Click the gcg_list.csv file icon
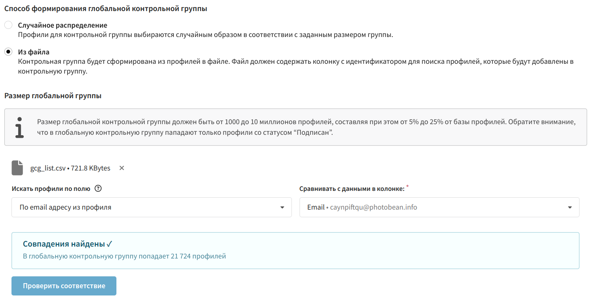591x301 pixels. click(x=17, y=168)
